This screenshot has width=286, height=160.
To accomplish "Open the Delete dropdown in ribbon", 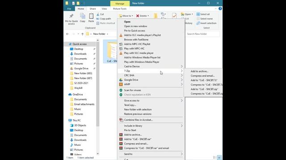I will [x=143, y=16].
